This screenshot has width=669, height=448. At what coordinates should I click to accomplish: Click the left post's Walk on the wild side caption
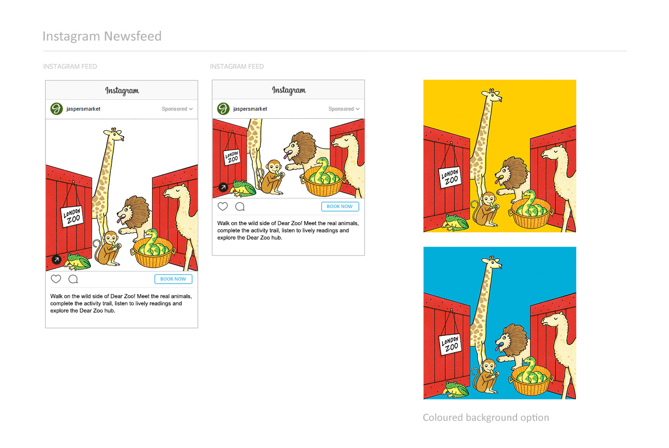pyautogui.click(x=121, y=303)
